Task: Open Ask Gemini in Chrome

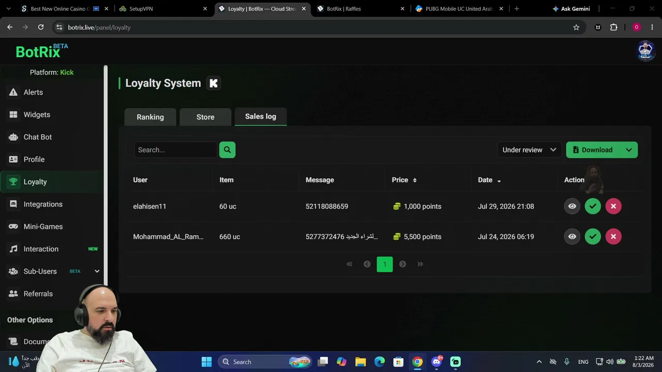Action: coord(571,9)
